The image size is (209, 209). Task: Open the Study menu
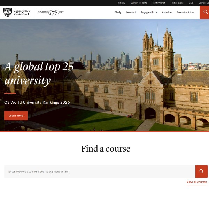118,12
